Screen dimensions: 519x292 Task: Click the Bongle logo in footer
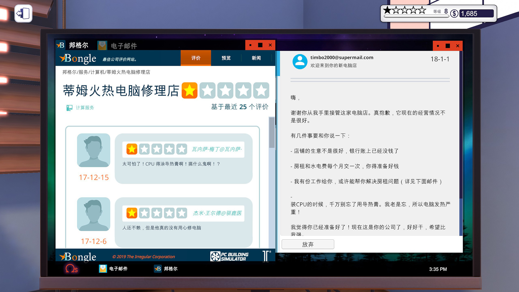click(78, 257)
